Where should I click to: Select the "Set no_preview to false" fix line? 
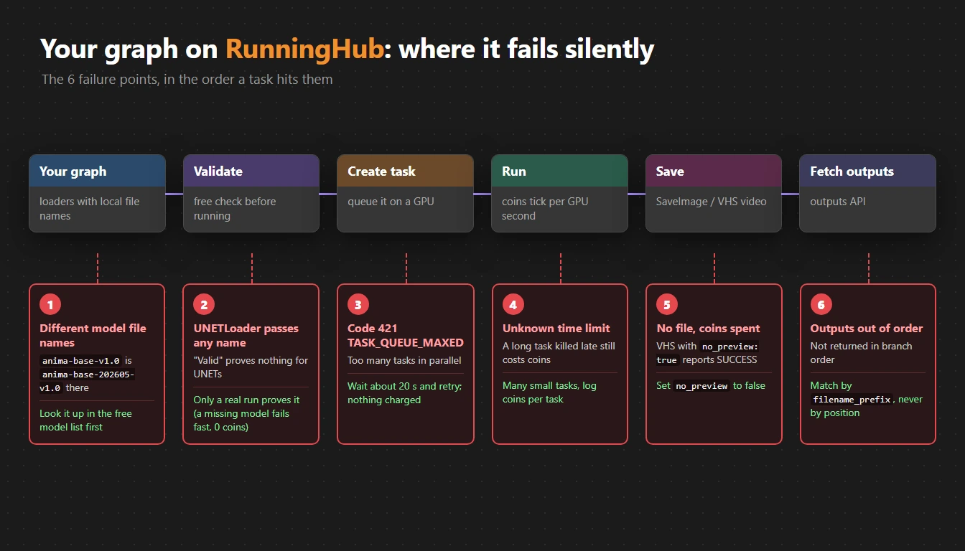(711, 385)
